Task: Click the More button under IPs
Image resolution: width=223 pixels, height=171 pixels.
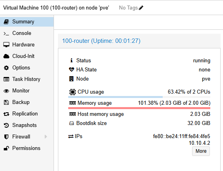Action: [x=201, y=151]
